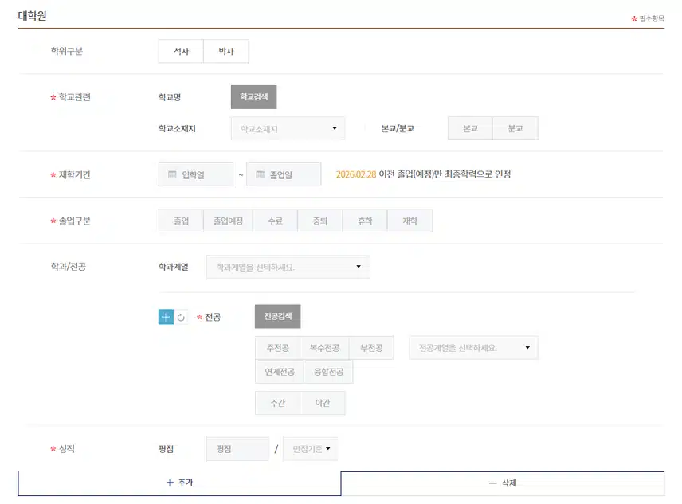
Task: Choose 융합전공 major type
Action: click(x=328, y=372)
